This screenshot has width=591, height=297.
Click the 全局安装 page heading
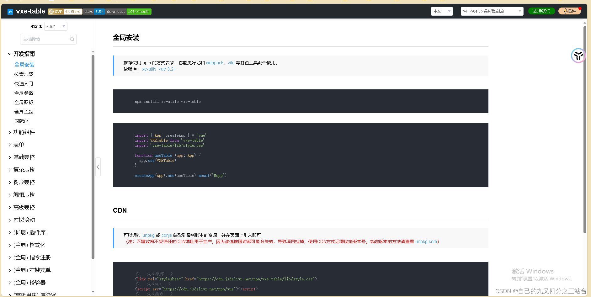(126, 38)
